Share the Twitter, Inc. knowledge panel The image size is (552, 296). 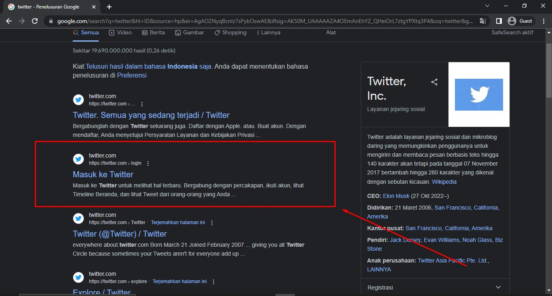(434, 82)
